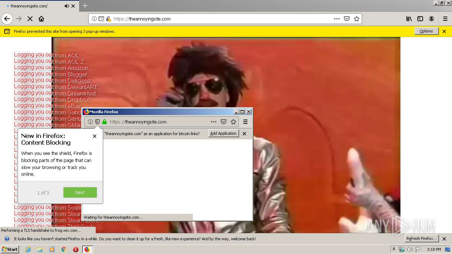Dismiss the bitcoin links application prompt
Screen dimensions: 452x254
(244, 134)
